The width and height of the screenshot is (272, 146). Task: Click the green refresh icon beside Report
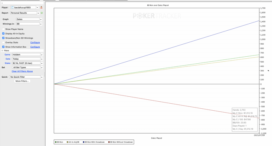coord(42,13)
